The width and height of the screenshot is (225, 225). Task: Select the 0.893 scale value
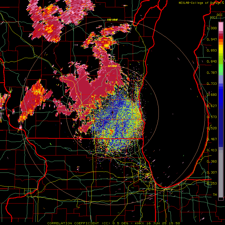pyautogui.click(x=212, y=50)
